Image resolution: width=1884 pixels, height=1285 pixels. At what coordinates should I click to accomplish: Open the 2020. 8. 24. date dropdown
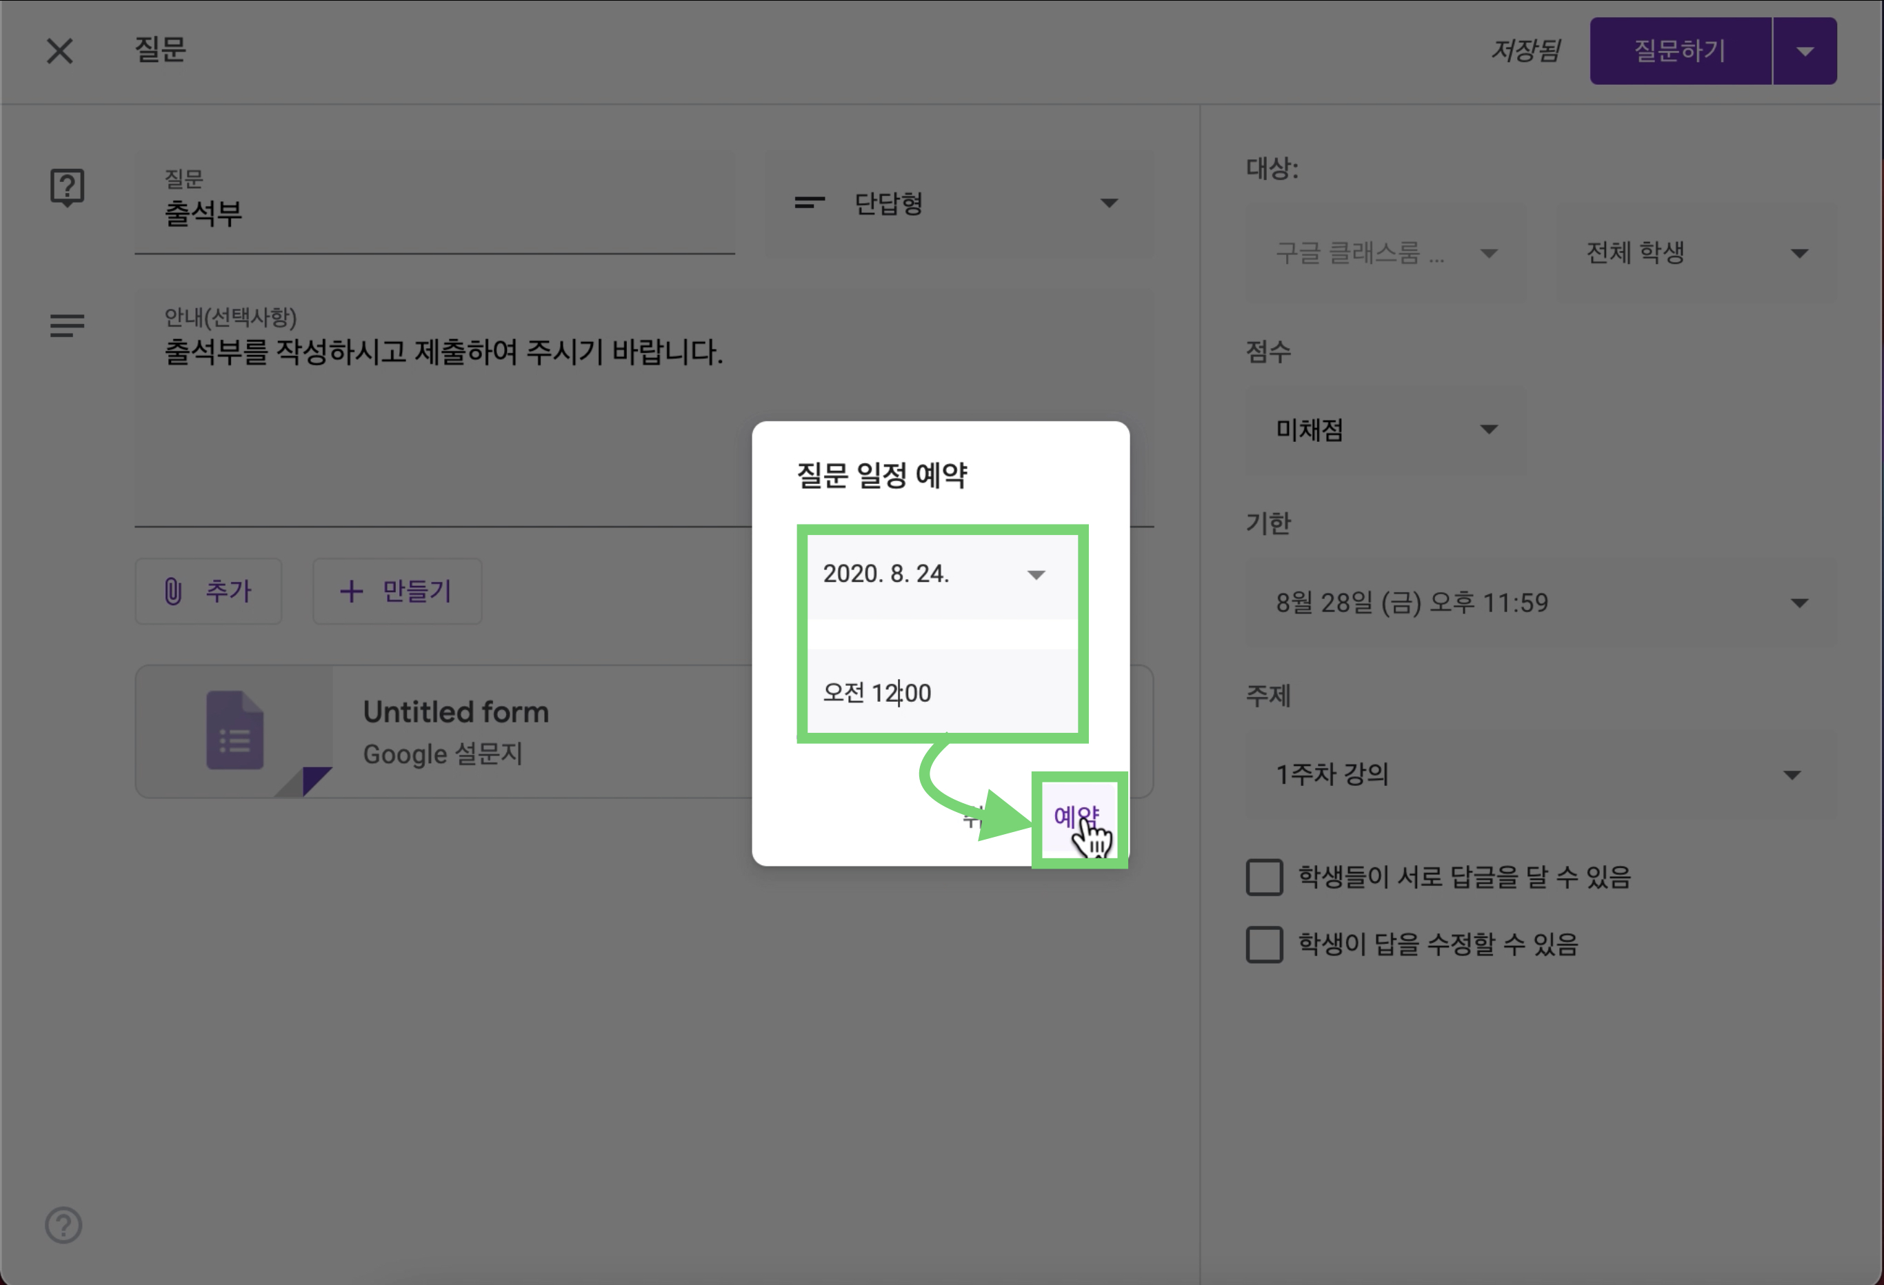click(942, 574)
